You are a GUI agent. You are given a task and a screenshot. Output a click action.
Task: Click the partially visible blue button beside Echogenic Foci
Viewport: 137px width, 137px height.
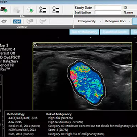click(135, 21)
